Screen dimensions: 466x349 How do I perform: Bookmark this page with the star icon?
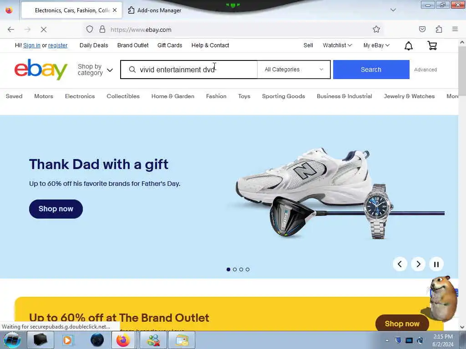tap(376, 30)
